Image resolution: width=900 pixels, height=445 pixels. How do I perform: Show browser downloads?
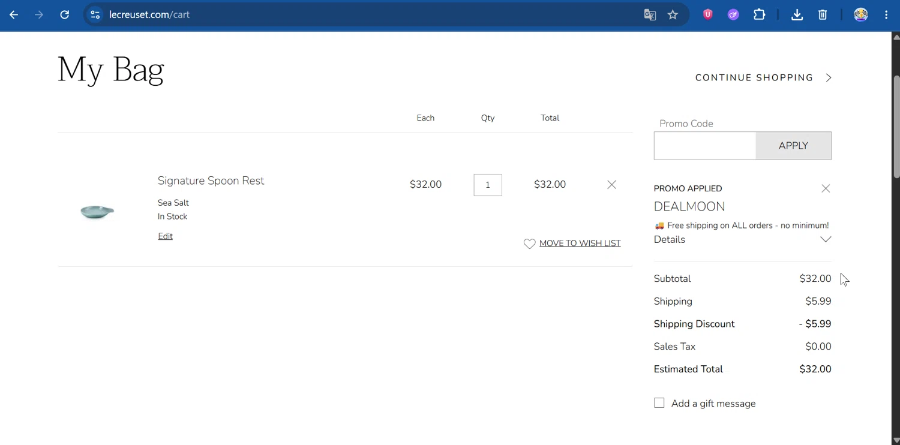pyautogui.click(x=797, y=15)
